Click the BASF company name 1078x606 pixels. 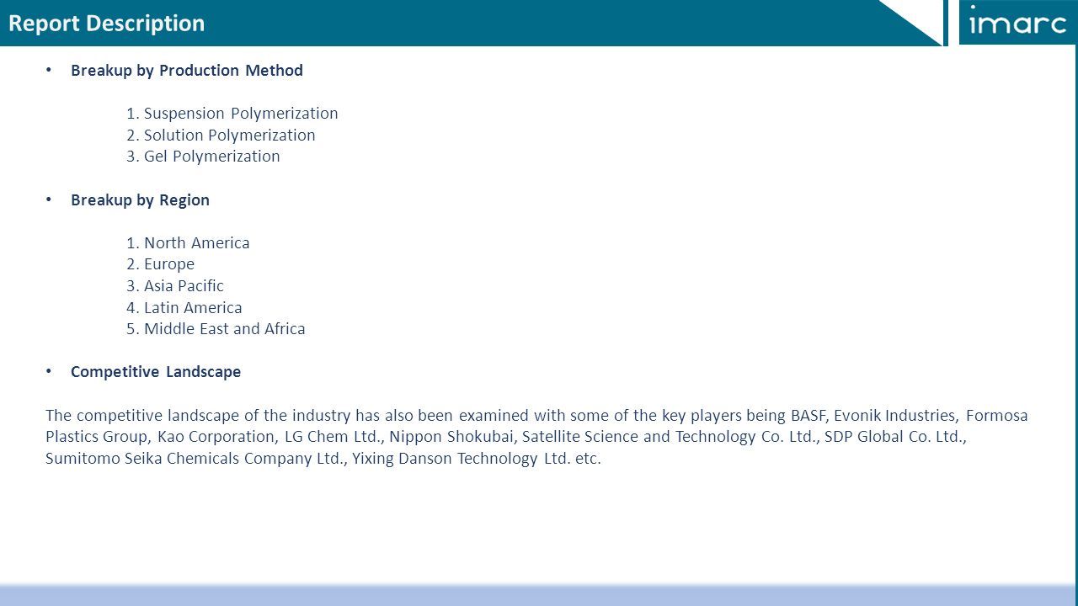[x=809, y=416]
